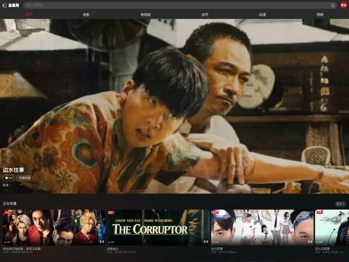
Task: Click the 4.0 score on 全力青春 poster
Action: 310,242
